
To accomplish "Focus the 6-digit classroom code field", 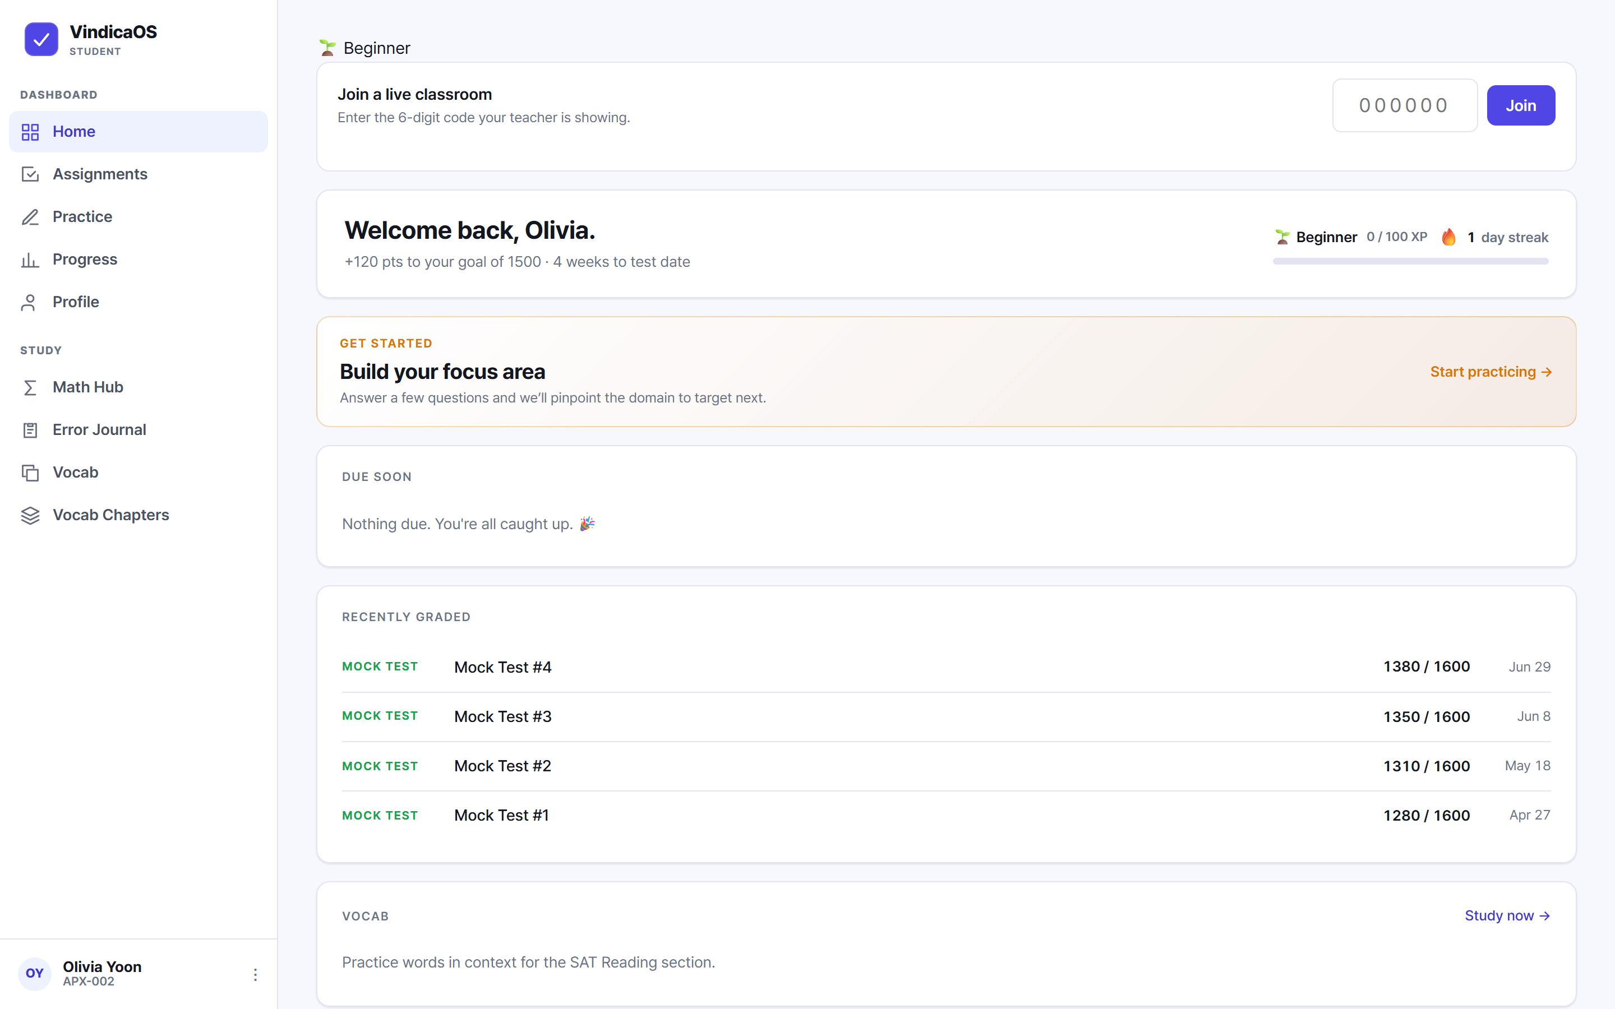I will tap(1404, 105).
